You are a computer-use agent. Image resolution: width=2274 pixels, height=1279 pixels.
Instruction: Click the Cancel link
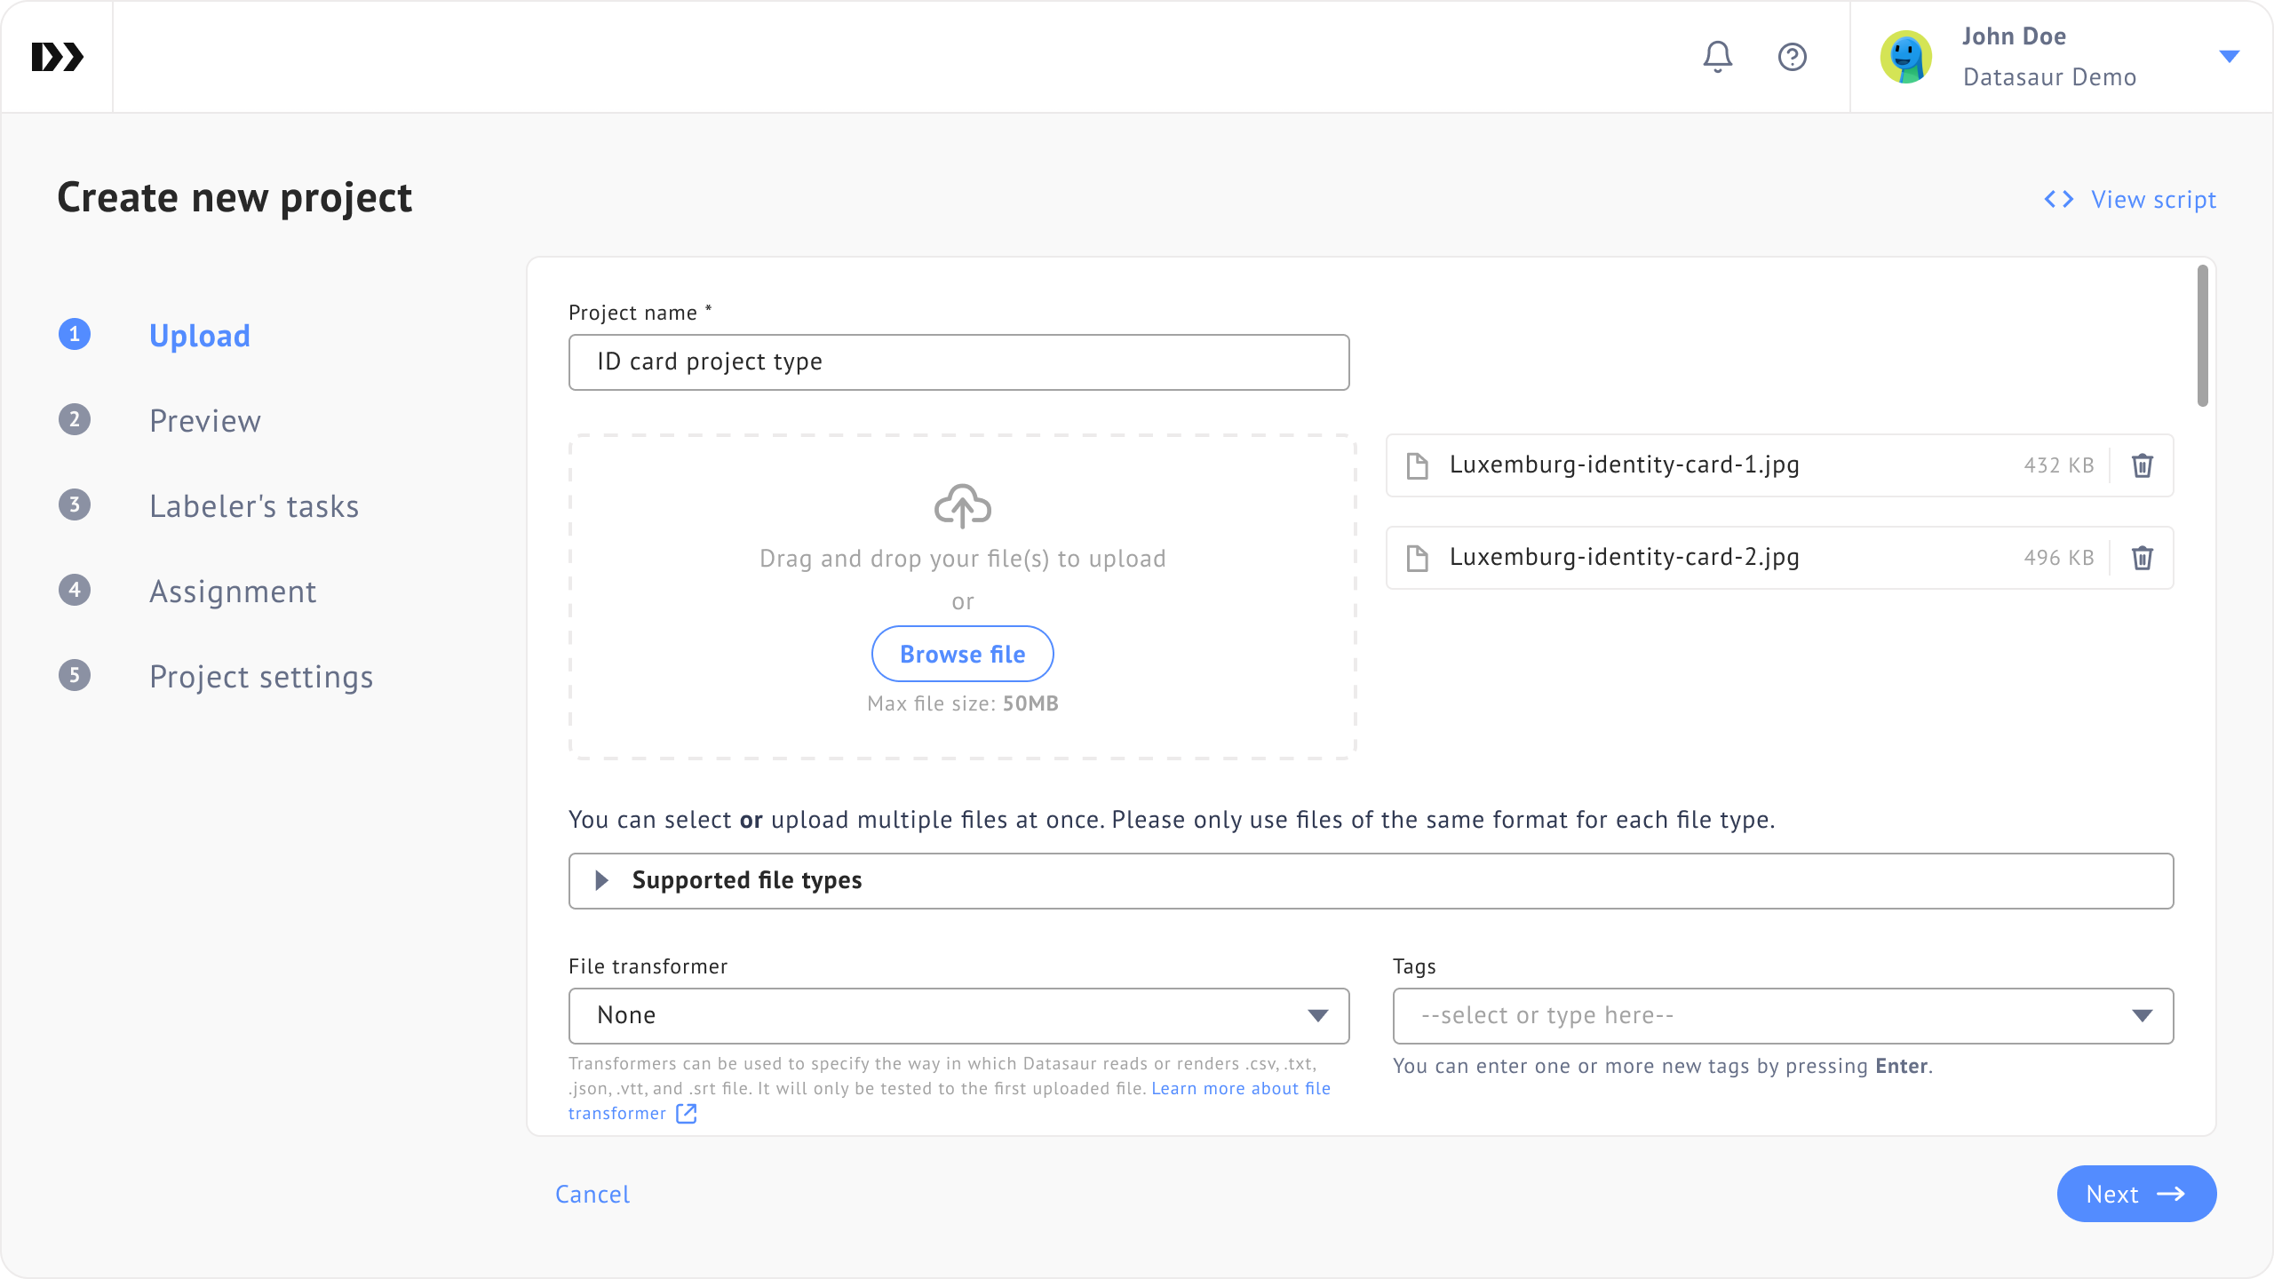tap(592, 1194)
